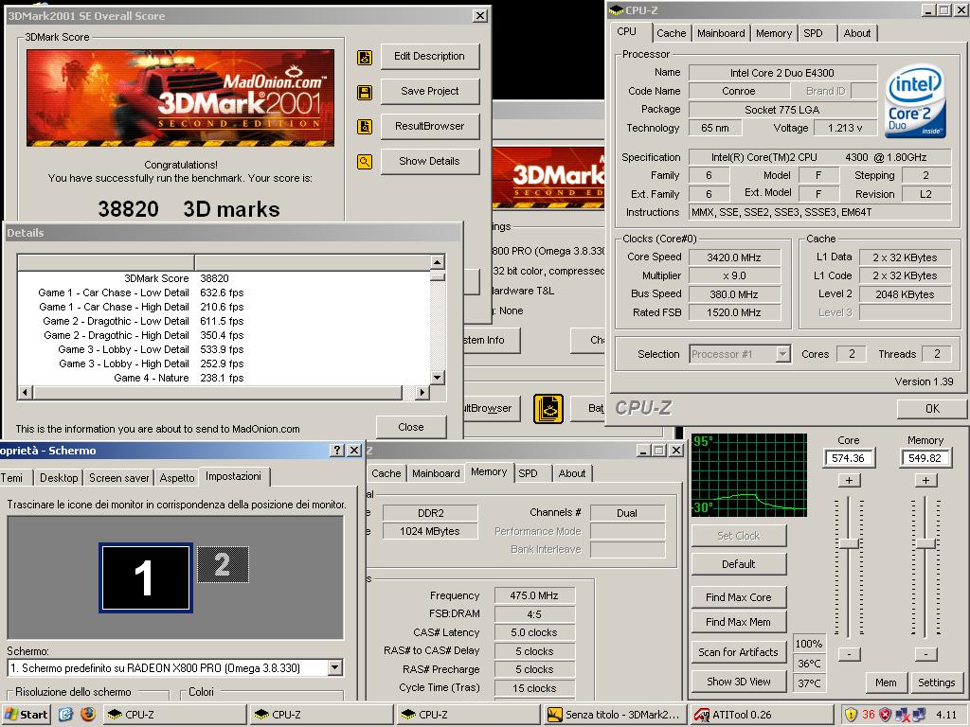The width and height of the screenshot is (970, 727).
Task: Increase Memory clock with plus button
Action: pyautogui.click(x=925, y=480)
